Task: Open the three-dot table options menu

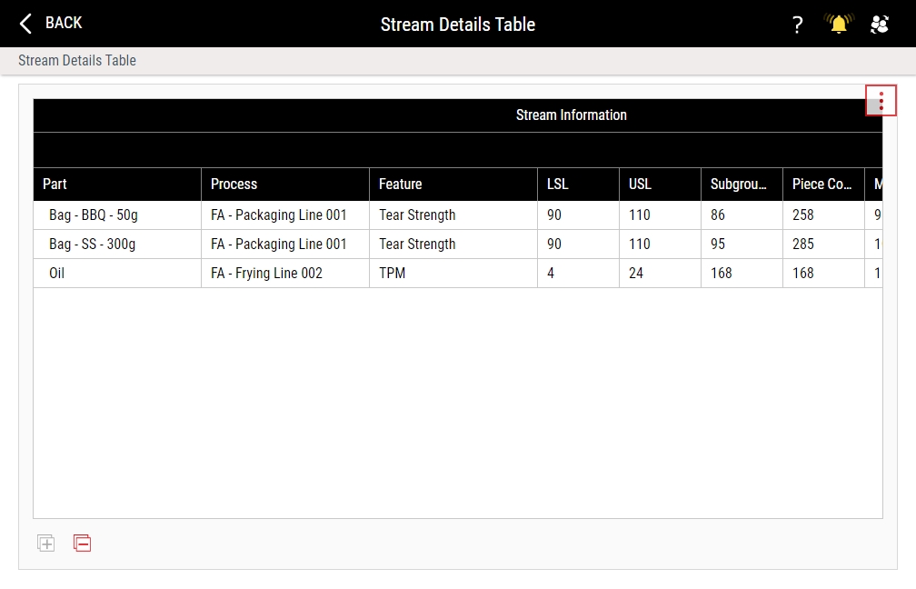Action: coord(881,101)
